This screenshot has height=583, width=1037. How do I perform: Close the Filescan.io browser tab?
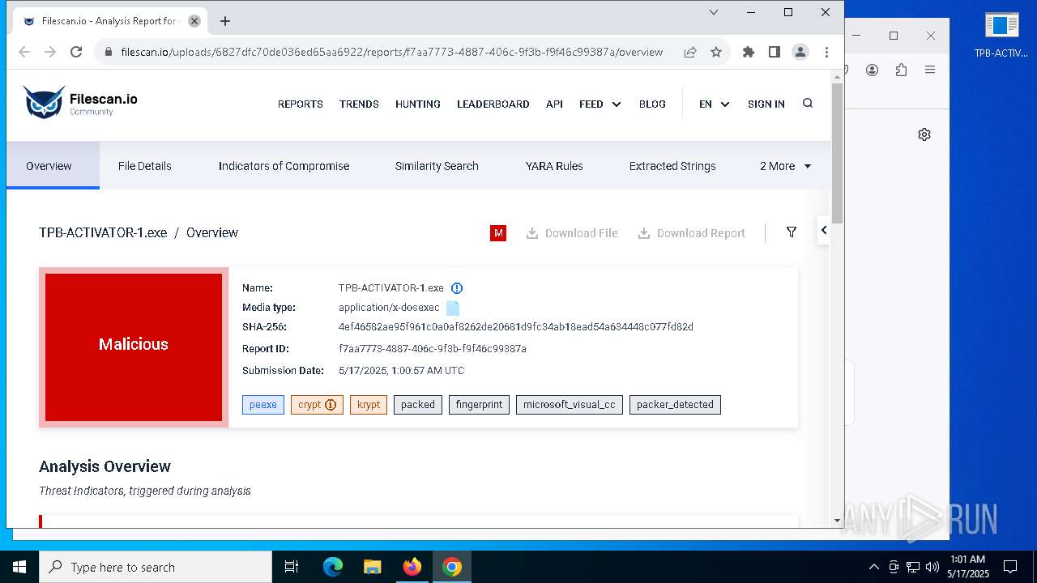[194, 21]
